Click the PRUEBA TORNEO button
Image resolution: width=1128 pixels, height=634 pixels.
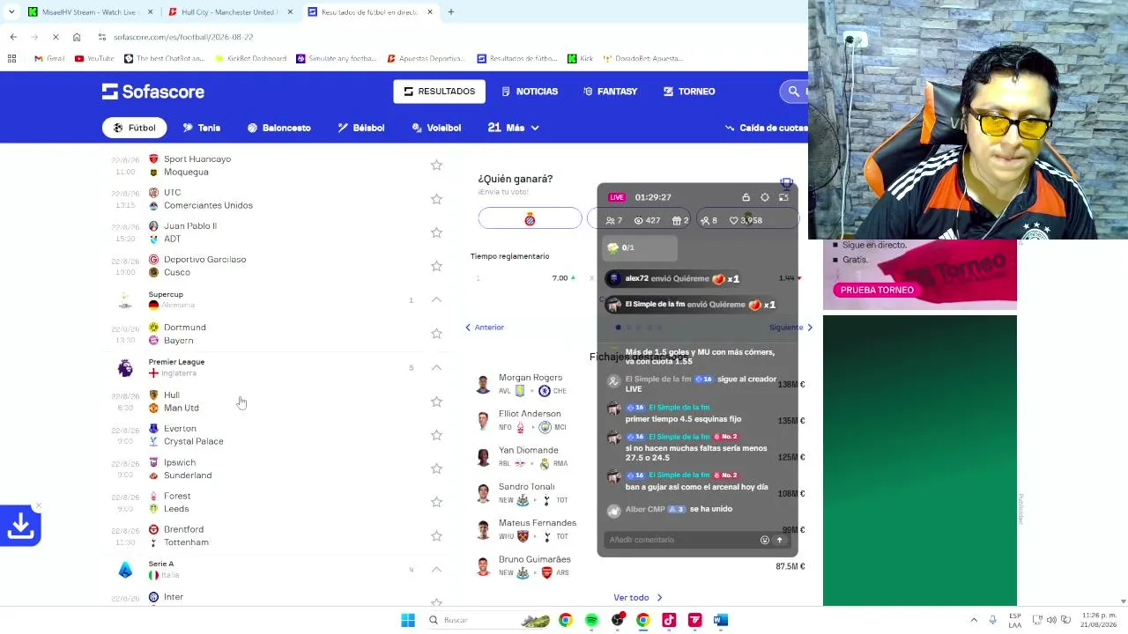877,290
